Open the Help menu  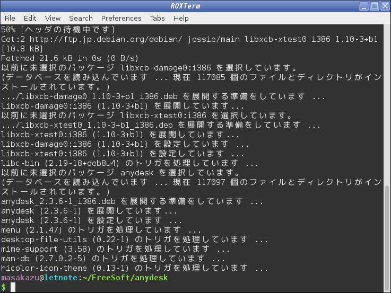point(181,18)
